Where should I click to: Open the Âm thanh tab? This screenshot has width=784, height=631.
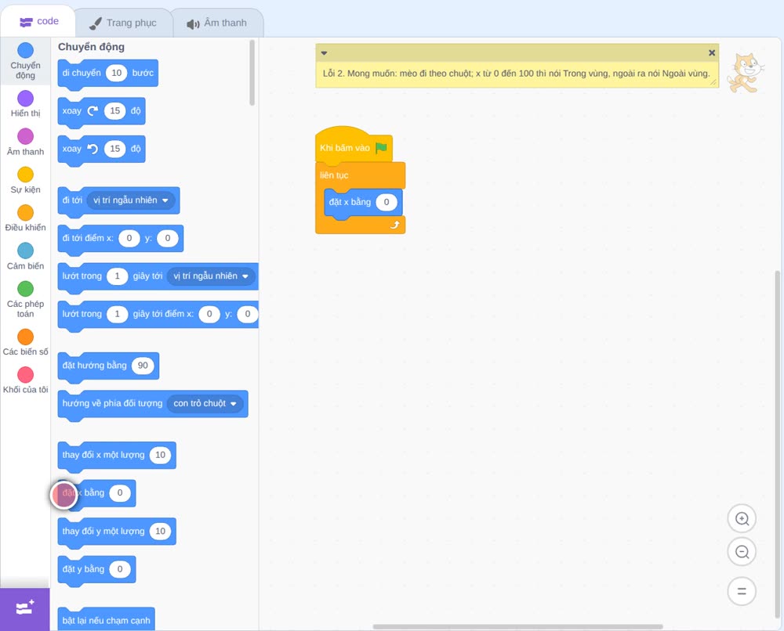tap(217, 23)
